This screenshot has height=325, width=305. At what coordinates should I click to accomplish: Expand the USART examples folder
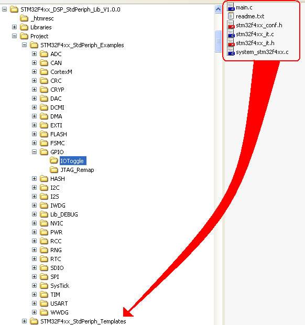point(35,303)
